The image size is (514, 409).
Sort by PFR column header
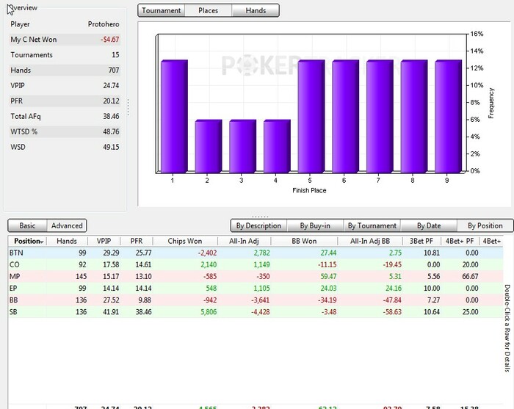137,241
